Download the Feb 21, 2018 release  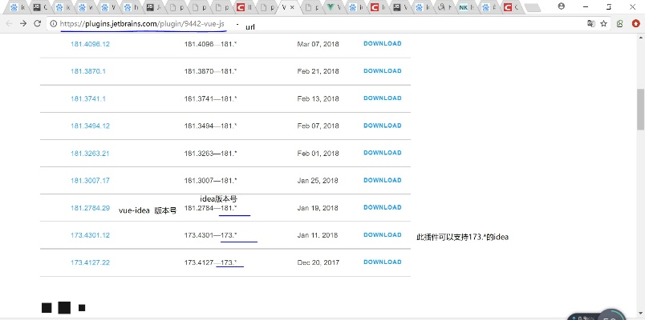click(x=383, y=71)
